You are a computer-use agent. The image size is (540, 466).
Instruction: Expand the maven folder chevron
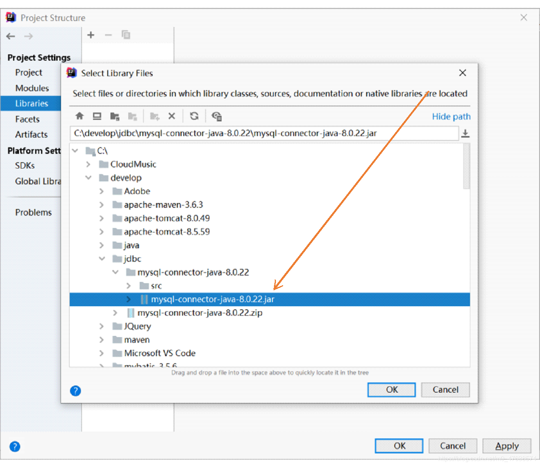click(102, 339)
